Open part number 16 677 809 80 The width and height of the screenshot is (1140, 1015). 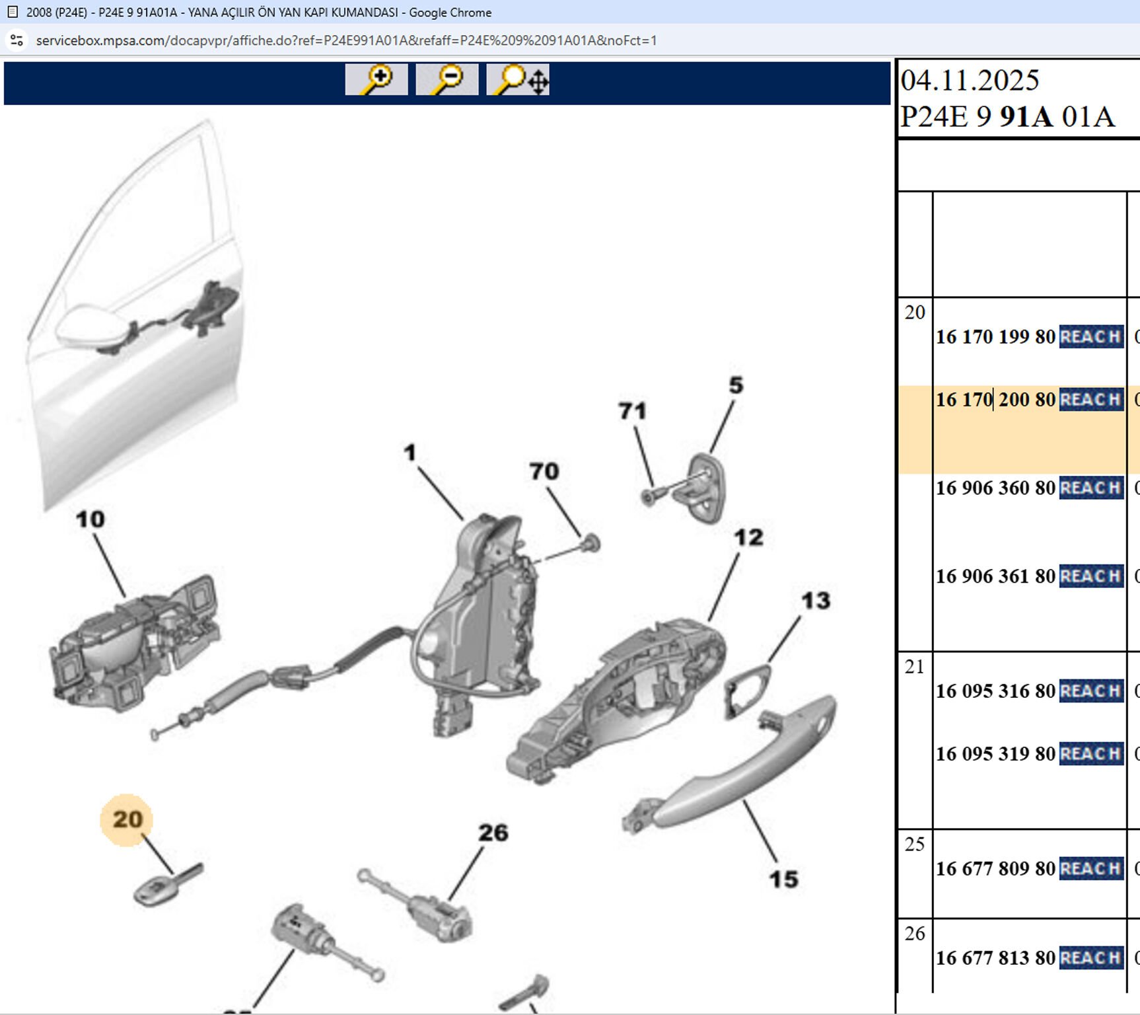pos(995,869)
